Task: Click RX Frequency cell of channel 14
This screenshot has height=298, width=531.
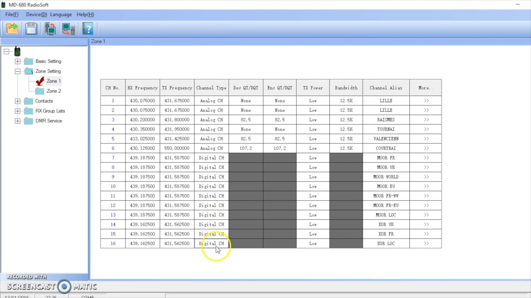Action: (143, 224)
